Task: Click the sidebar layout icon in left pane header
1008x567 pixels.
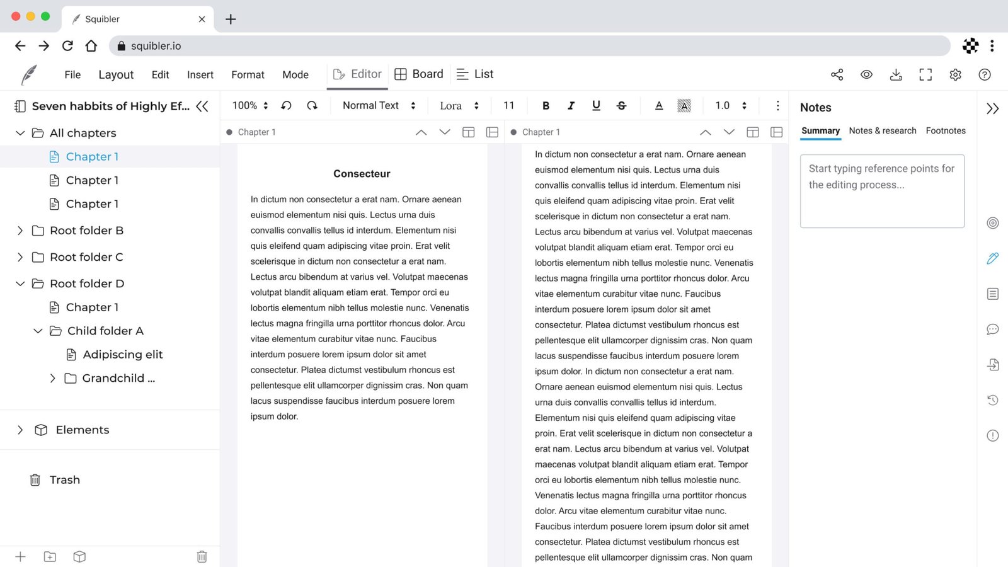Action: (x=492, y=132)
